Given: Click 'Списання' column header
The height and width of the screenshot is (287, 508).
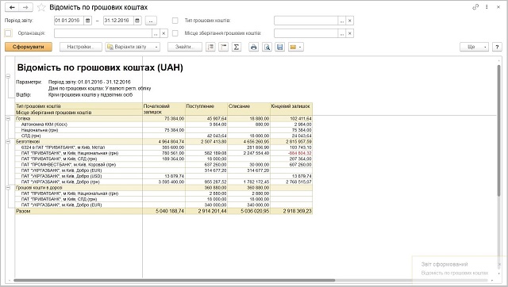Looking at the screenshot, I should pyautogui.click(x=248, y=109).
